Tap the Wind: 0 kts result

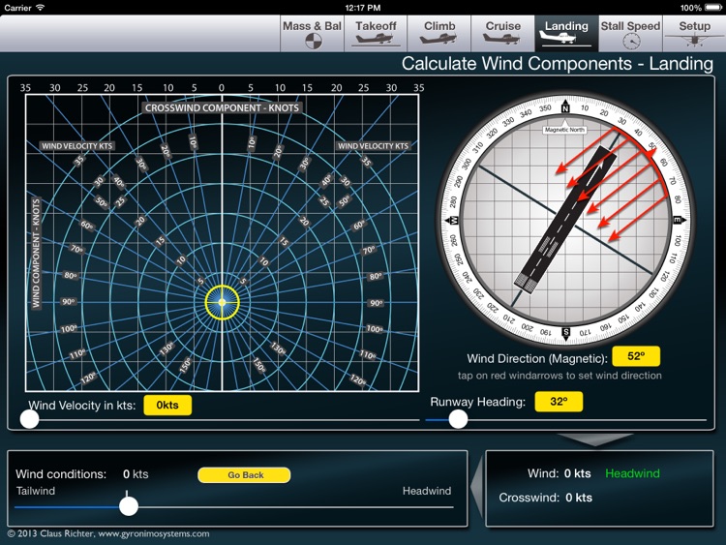[x=559, y=473]
